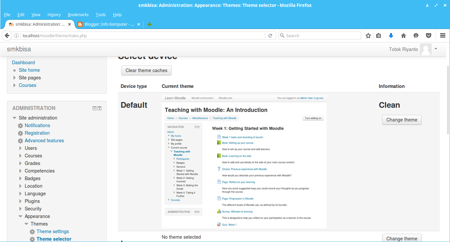Image resolution: width=450 pixels, height=242 pixels.
Task: Open the Registration link
Action: [x=37, y=133]
